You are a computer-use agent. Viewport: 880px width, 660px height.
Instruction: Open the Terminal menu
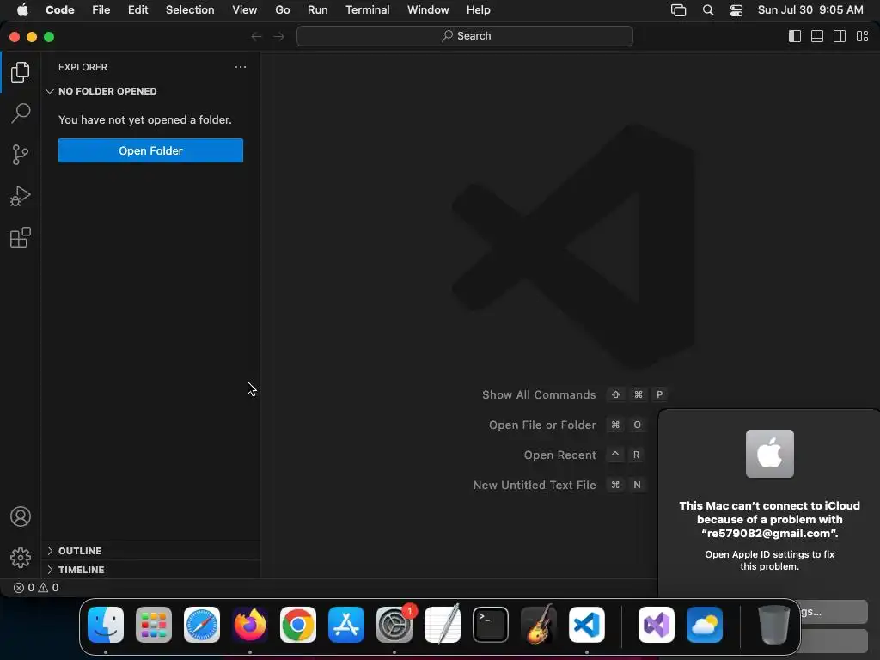(x=368, y=10)
